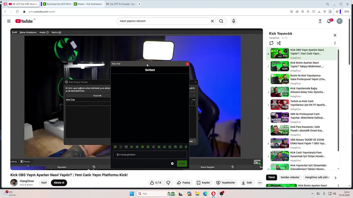Open Opera tab search magnifier
The width and height of the screenshot is (353, 198).
point(327,4)
